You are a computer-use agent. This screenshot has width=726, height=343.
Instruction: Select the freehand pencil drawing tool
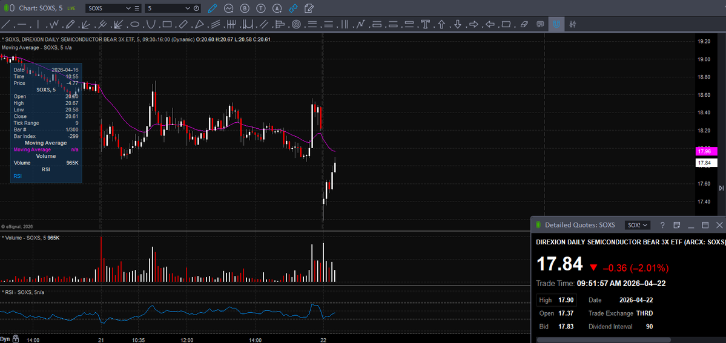click(70, 24)
